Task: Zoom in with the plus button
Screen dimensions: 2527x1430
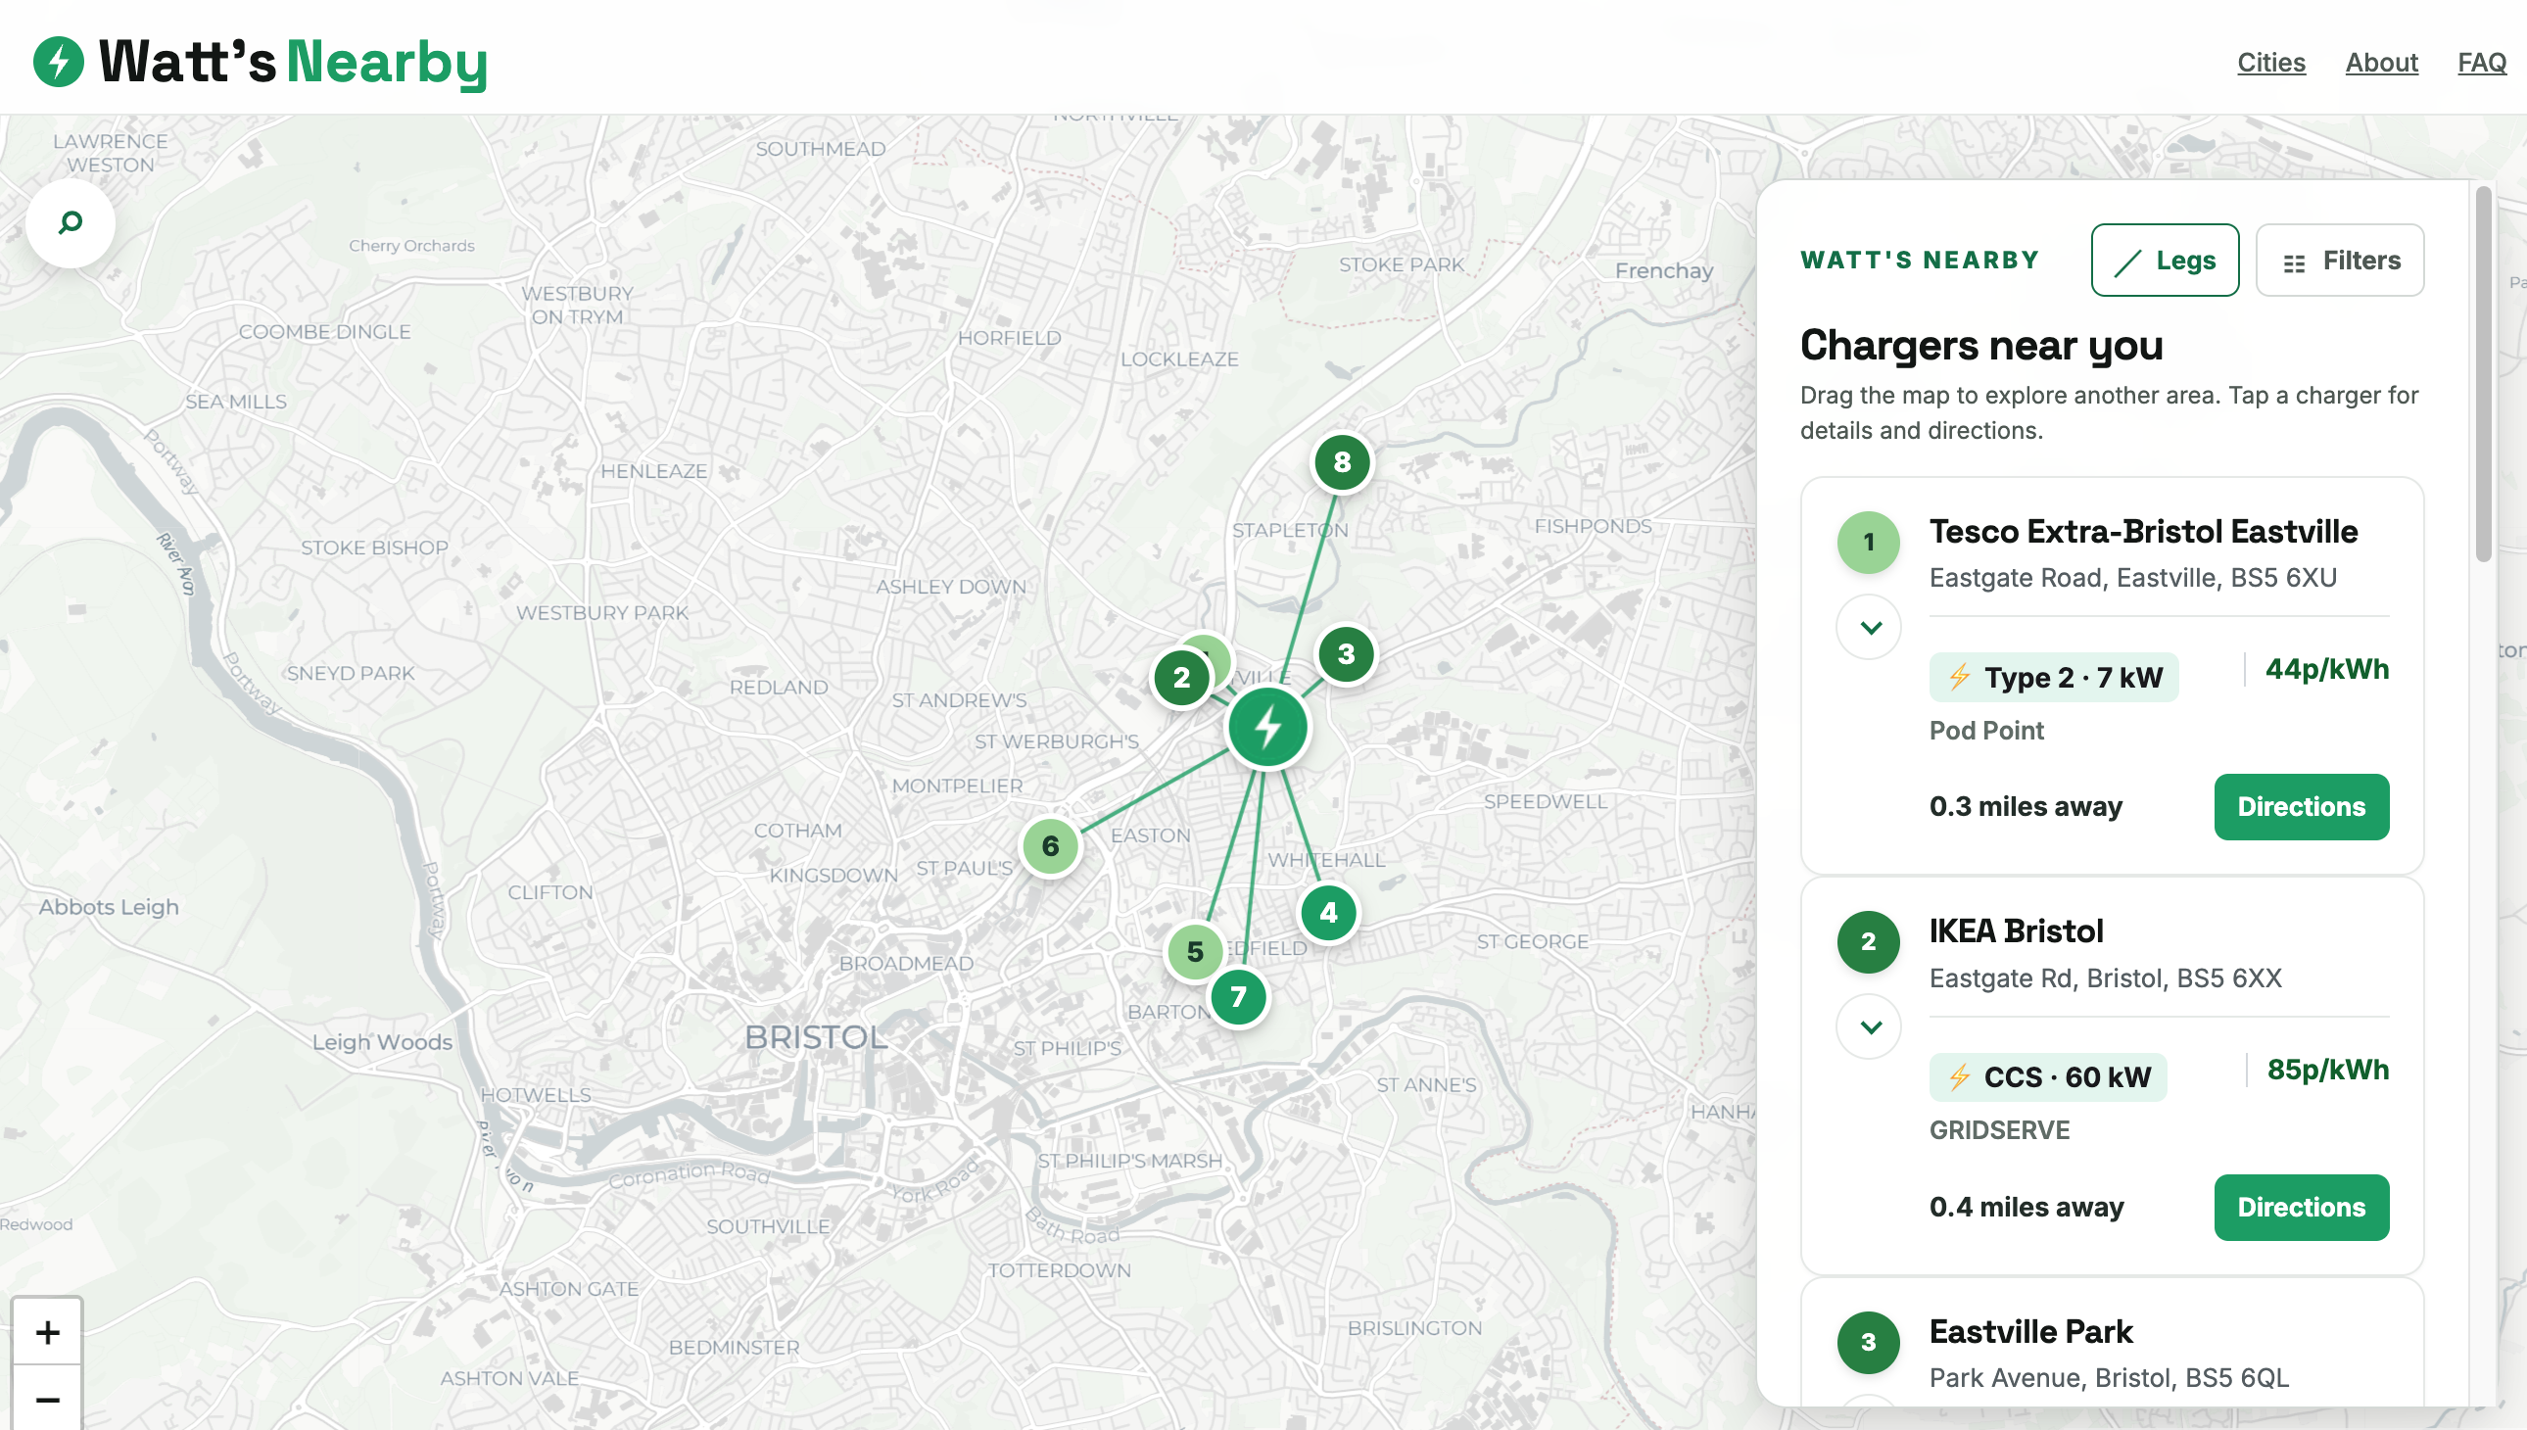Action: [x=47, y=1332]
